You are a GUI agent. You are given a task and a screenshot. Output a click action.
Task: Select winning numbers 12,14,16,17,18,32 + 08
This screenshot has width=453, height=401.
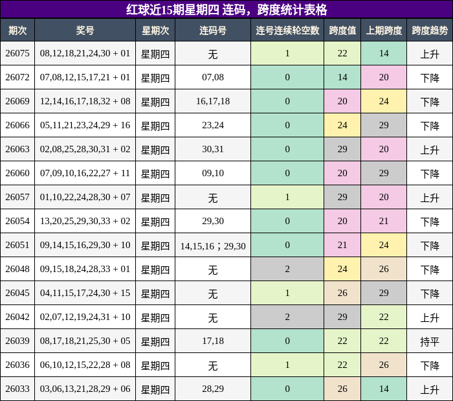[85, 101]
